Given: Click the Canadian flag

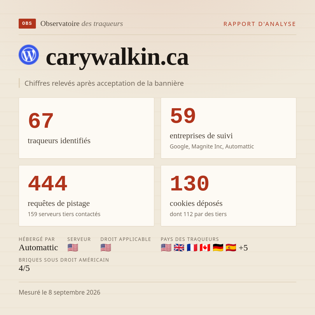Looking at the screenshot, I should click(x=205, y=248).
